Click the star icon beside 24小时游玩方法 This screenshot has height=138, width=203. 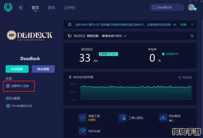tap(8, 106)
